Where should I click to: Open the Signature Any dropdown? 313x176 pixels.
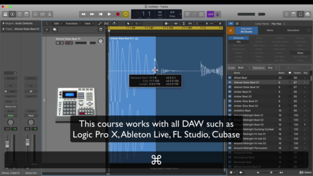pyautogui.click(x=272, y=67)
